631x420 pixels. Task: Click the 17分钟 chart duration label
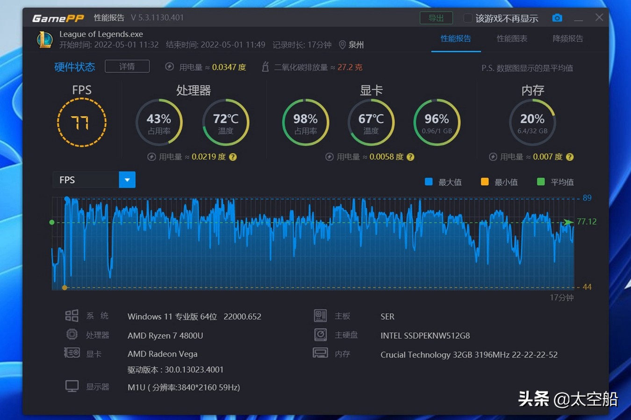[562, 298]
